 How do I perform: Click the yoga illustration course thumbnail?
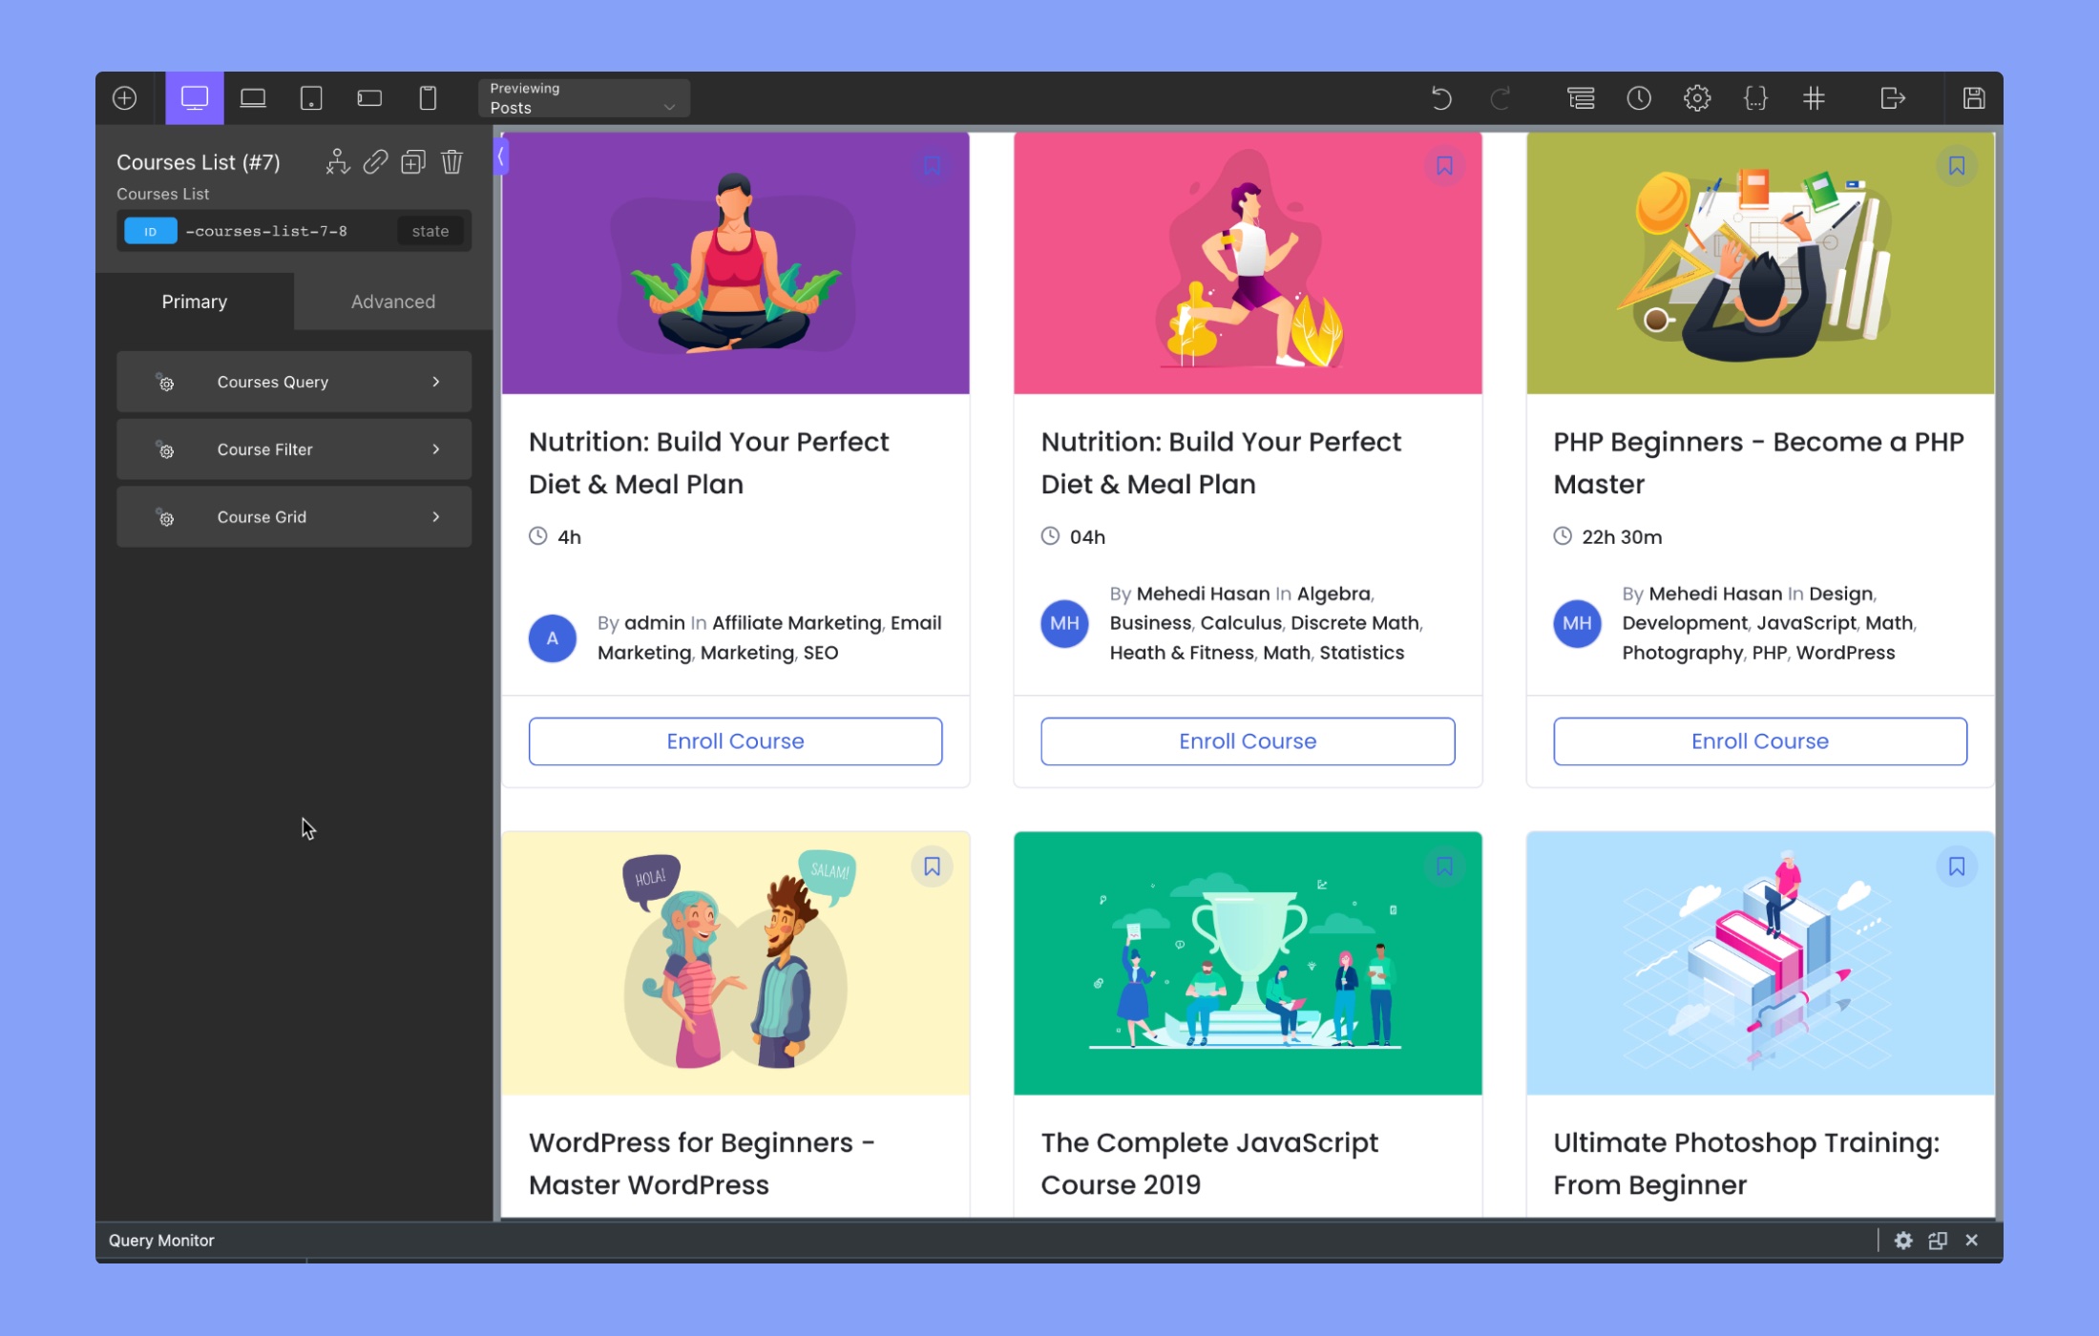tap(735, 263)
